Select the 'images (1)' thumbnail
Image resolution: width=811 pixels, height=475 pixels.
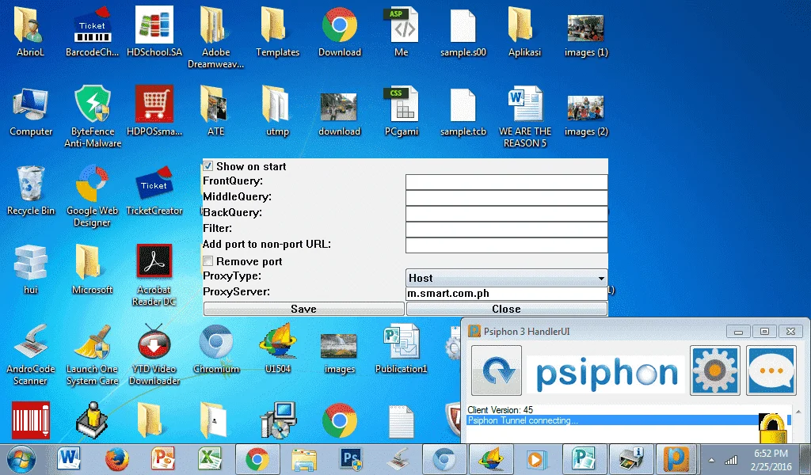click(x=586, y=36)
